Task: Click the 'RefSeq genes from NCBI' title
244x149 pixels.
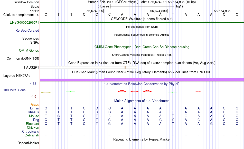Action: tap(142, 27)
